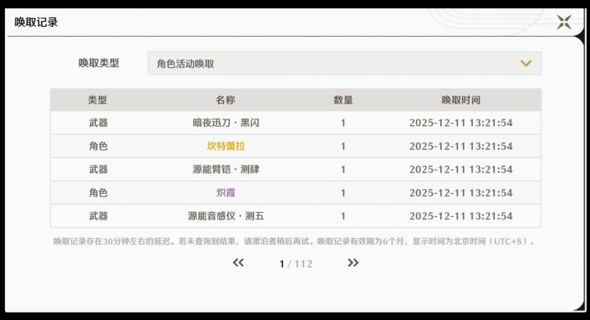Click the delay notice about 30分钟 below table
The width and height of the screenshot is (590, 320).
pos(294,241)
